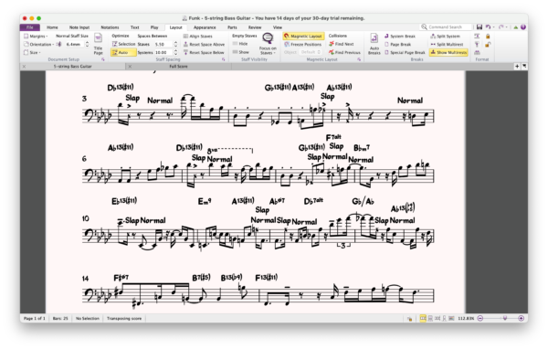Click the Command Search field
This screenshot has width=548, height=349.
click(447, 26)
